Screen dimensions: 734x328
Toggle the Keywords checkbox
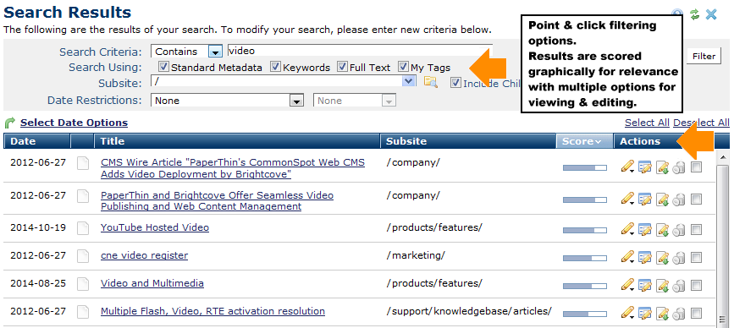276,67
